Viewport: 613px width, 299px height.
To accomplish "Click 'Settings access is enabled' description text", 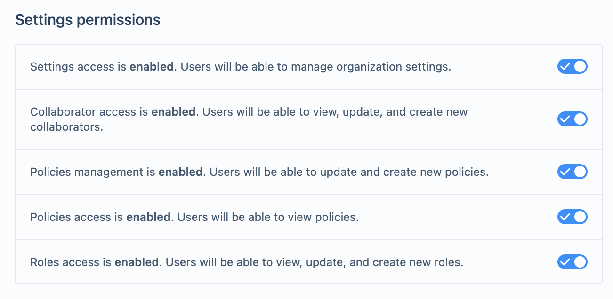I will click(x=241, y=67).
